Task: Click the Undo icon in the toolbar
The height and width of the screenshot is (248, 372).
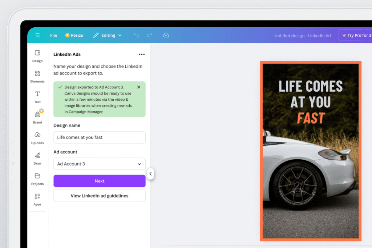Action: click(136, 35)
